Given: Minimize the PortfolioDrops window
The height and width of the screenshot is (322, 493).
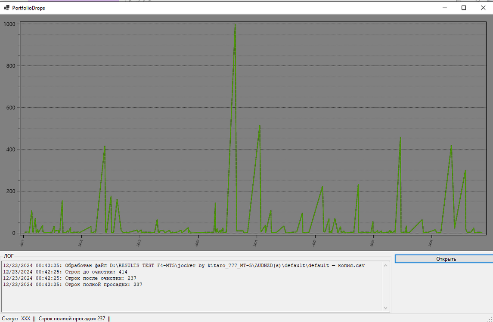Looking at the screenshot, I should pos(445,8).
